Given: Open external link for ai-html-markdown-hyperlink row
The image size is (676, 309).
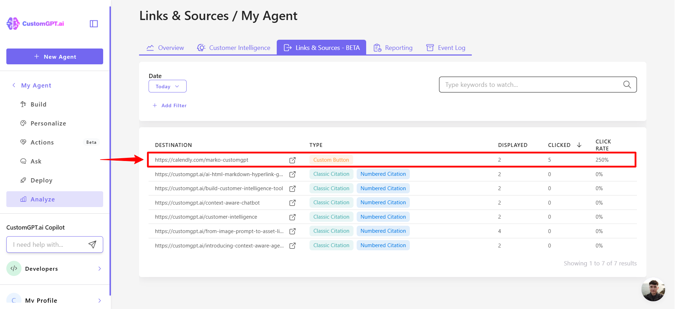Looking at the screenshot, I should tap(292, 174).
